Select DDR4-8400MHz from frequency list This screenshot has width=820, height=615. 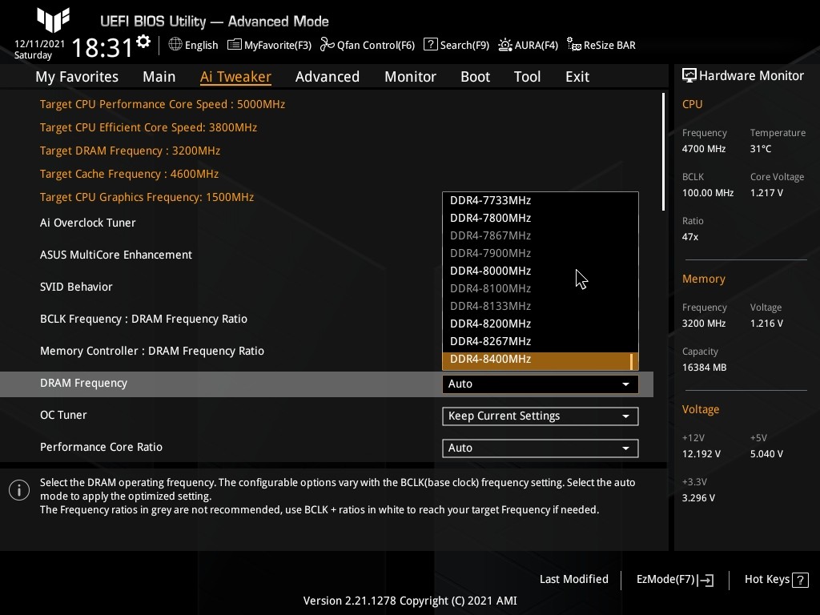[490, 360]
